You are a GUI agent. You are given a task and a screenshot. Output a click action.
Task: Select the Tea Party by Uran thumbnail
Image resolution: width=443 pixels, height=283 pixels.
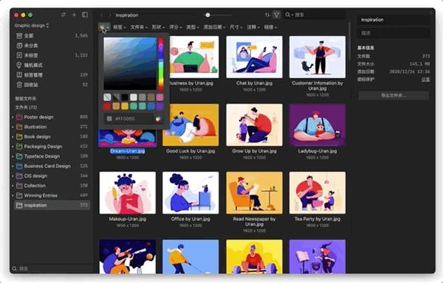tap(317, 193)
